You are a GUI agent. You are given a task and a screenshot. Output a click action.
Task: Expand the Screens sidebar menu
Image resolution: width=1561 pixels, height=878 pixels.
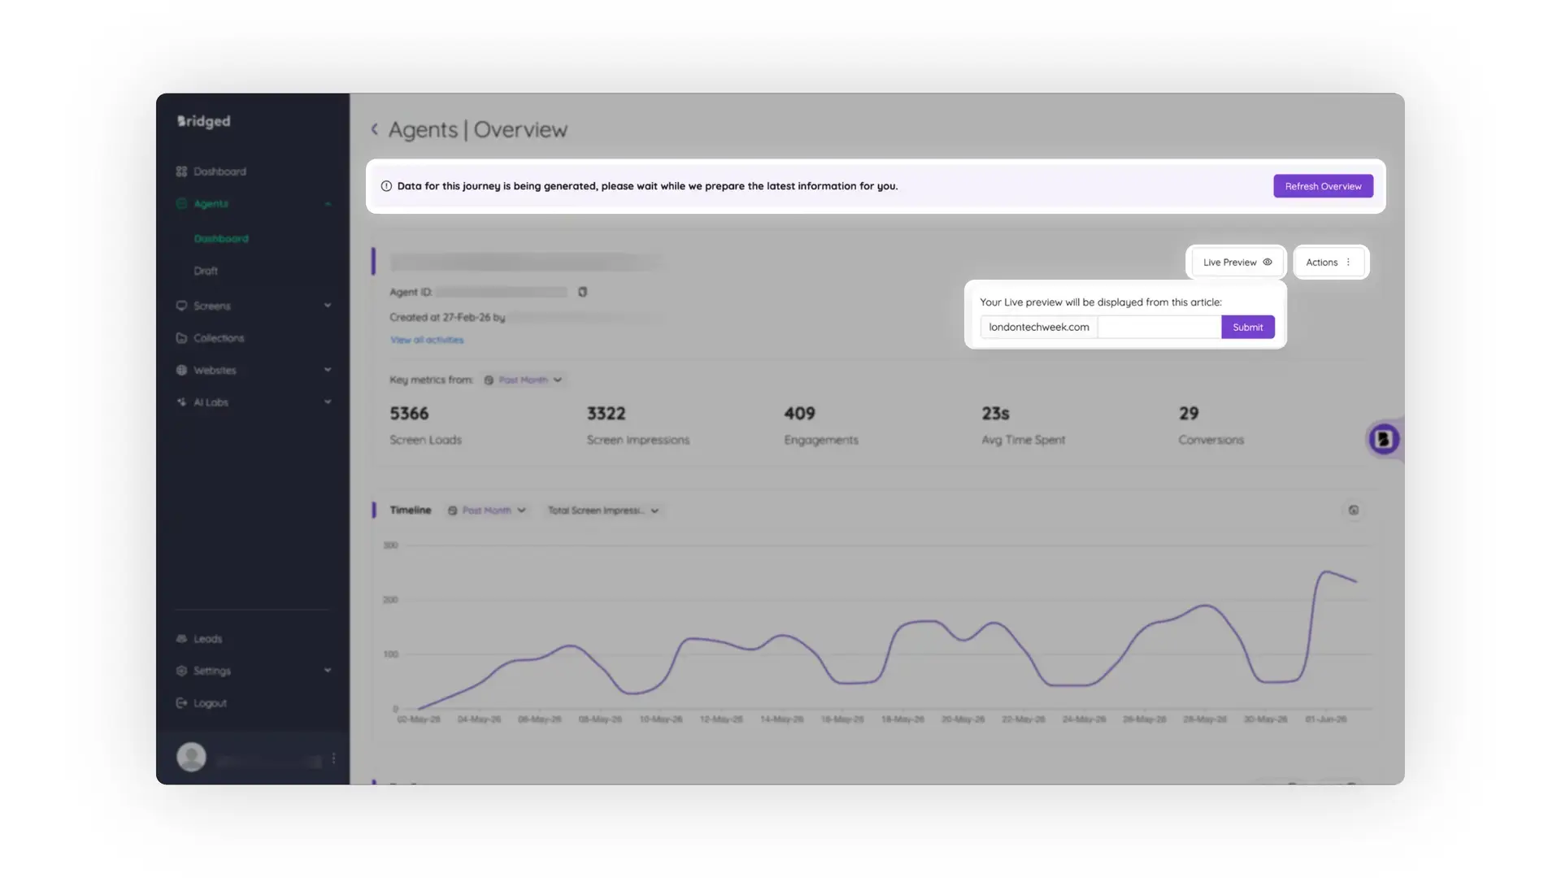328,306
